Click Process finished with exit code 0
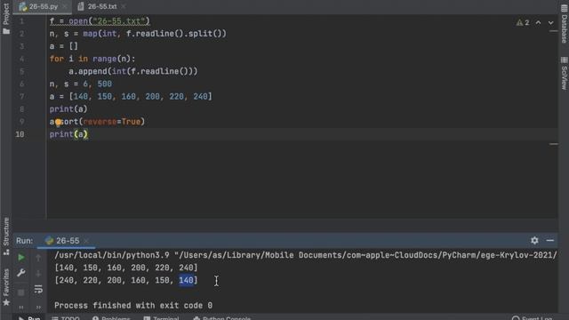Screen dimensions: 569x320 (x=133, y=306)
